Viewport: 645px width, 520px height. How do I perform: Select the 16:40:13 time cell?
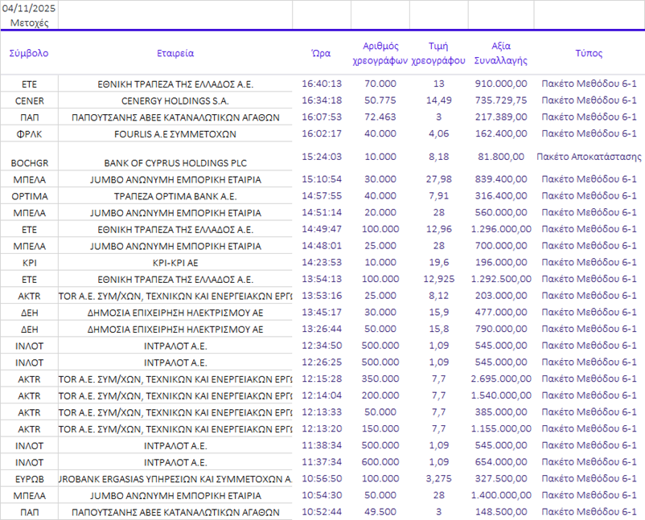(321, 84)
